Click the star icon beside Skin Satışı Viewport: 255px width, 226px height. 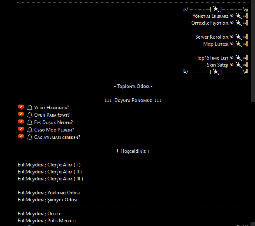coord(239,65)
